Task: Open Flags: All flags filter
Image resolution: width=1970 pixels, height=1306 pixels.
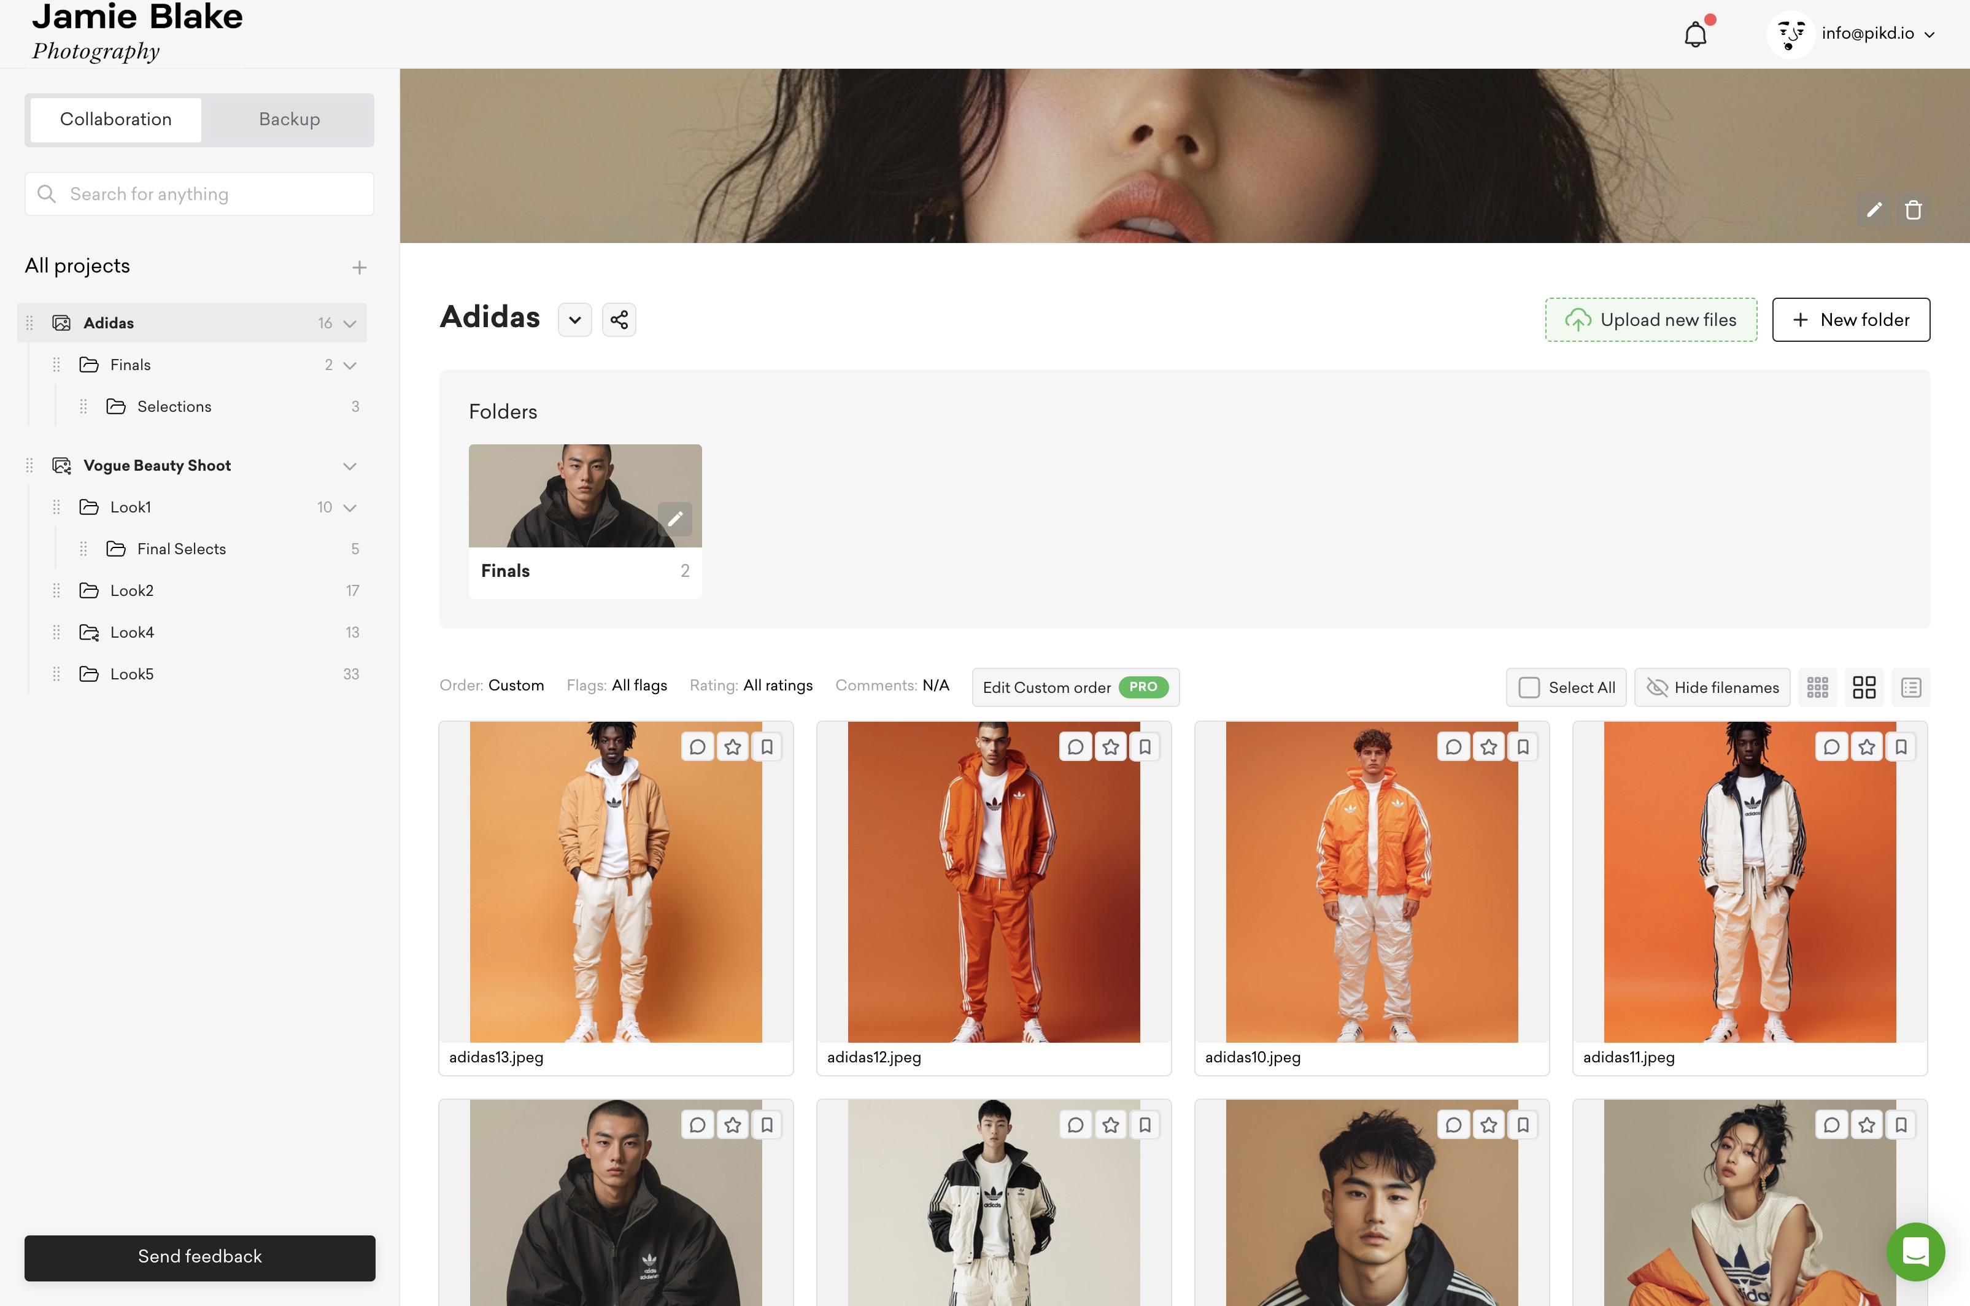Action: (x=617, y=686)
